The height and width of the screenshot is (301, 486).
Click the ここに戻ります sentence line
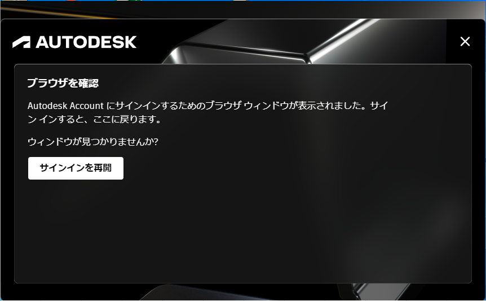point(94,119)
